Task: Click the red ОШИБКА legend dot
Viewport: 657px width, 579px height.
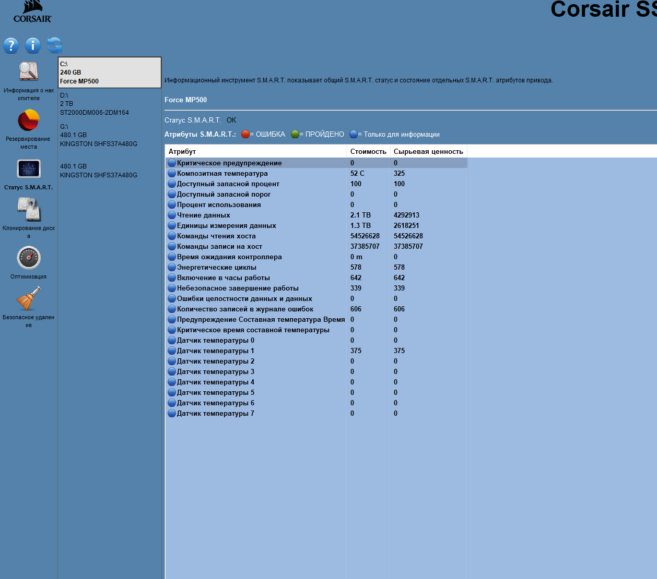Action: coord(245,134)
